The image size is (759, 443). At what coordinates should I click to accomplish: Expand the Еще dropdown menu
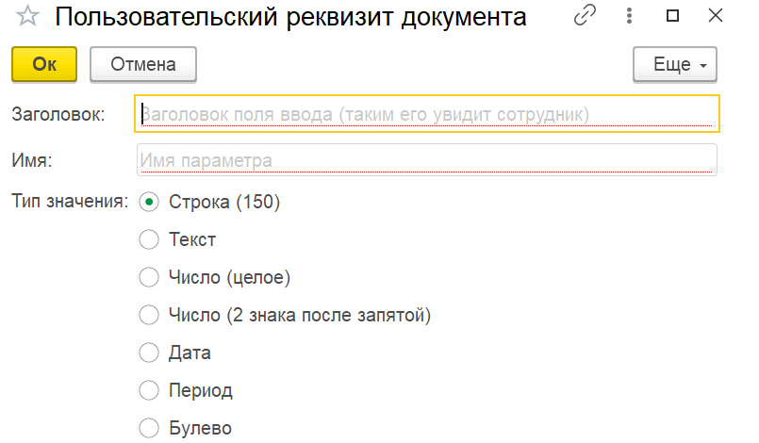675,64
